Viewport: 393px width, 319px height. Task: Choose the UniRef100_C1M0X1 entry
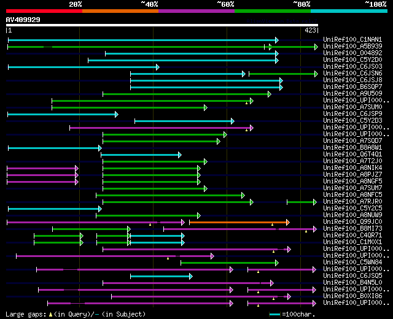coord(352,242)
